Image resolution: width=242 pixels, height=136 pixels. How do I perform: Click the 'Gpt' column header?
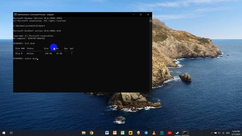[x=71, y=48]
